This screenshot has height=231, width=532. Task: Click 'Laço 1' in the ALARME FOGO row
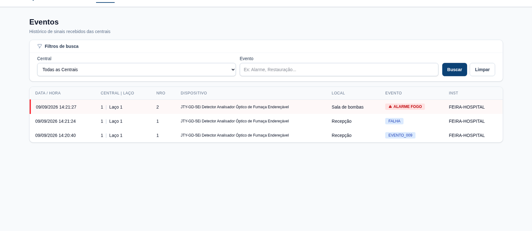[116, 107]
